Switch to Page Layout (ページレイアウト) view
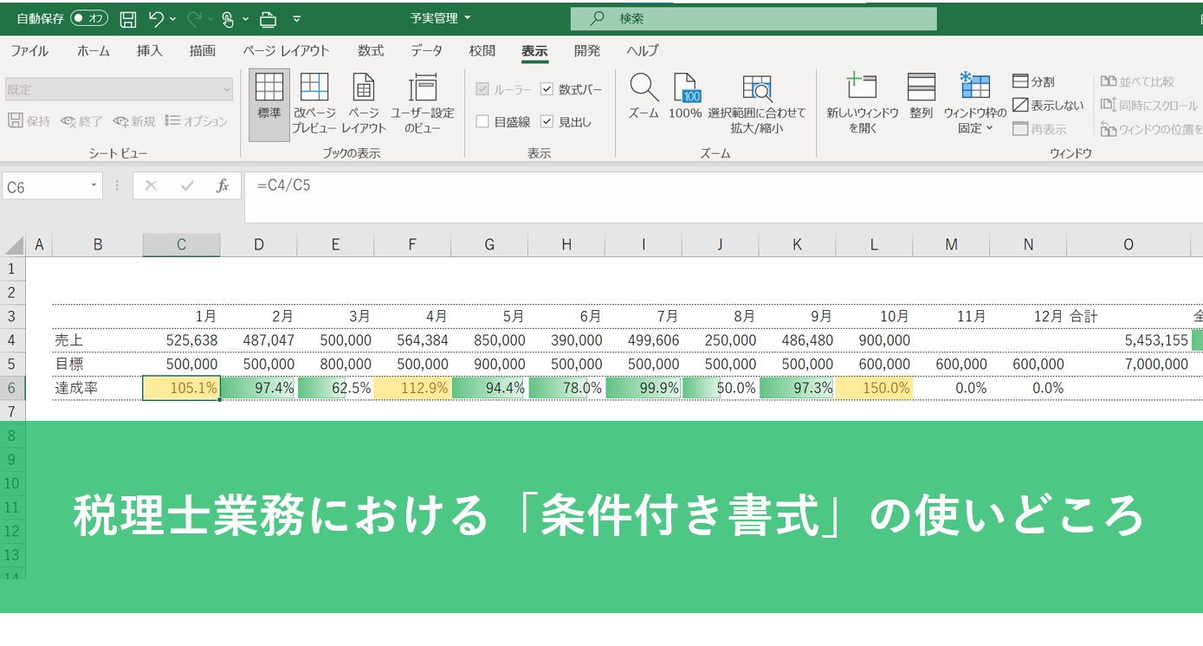 [363, 103]
